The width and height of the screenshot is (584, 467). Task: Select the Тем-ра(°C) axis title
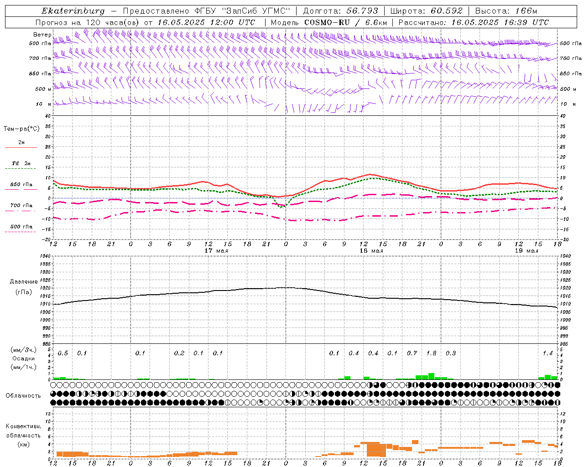(x=21, y=129)
